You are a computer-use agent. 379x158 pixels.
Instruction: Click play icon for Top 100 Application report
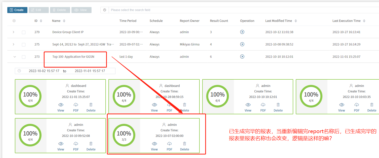click(x=242, y=57)
